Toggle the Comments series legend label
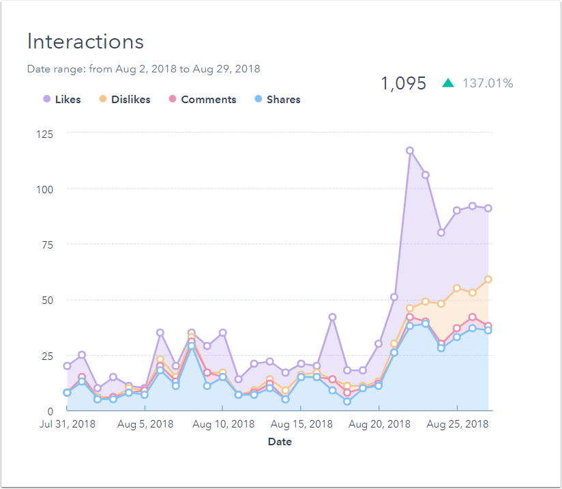Image resolution: width=562 pixels, height=489 pixels. [208, 100]
